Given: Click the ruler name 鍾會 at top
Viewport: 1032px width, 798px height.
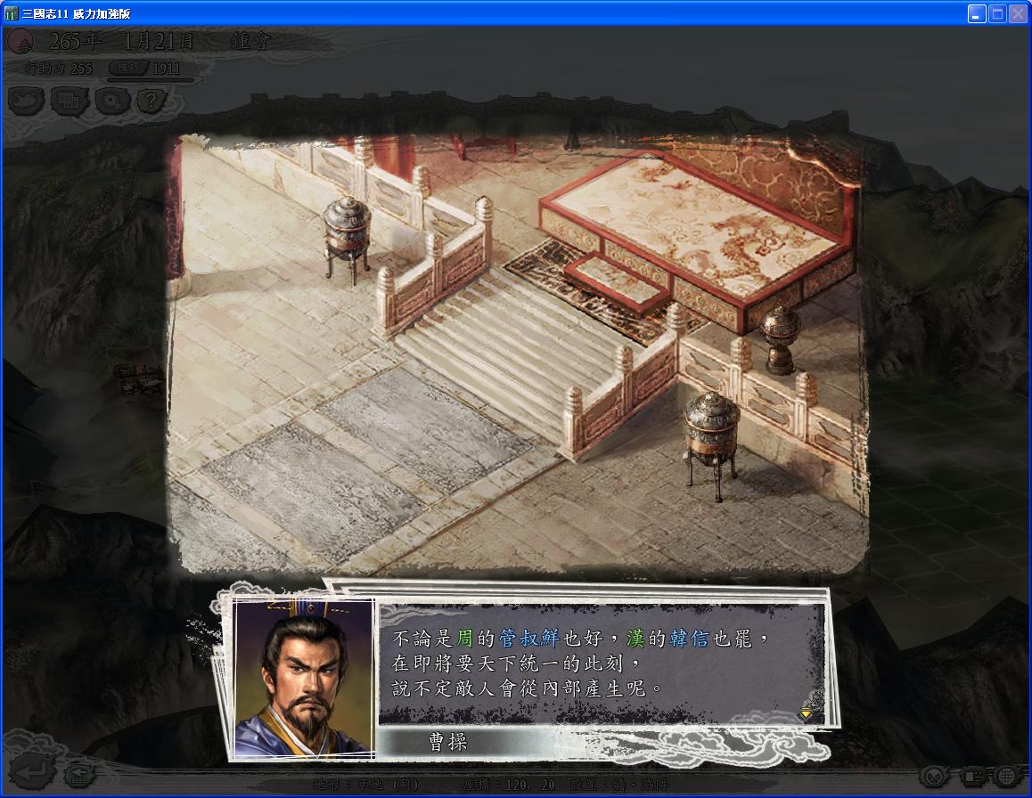Looking at the screenshot, I should click(250, 42).
